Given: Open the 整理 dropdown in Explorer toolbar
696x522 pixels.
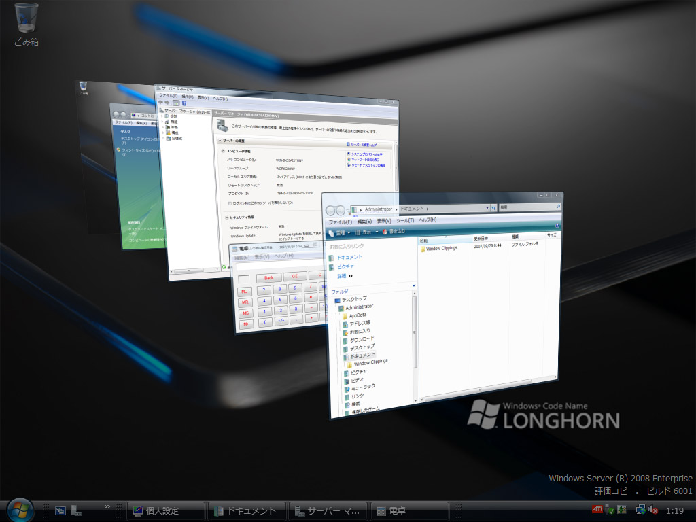Looking at the screenshot, I should pos(340,233).
